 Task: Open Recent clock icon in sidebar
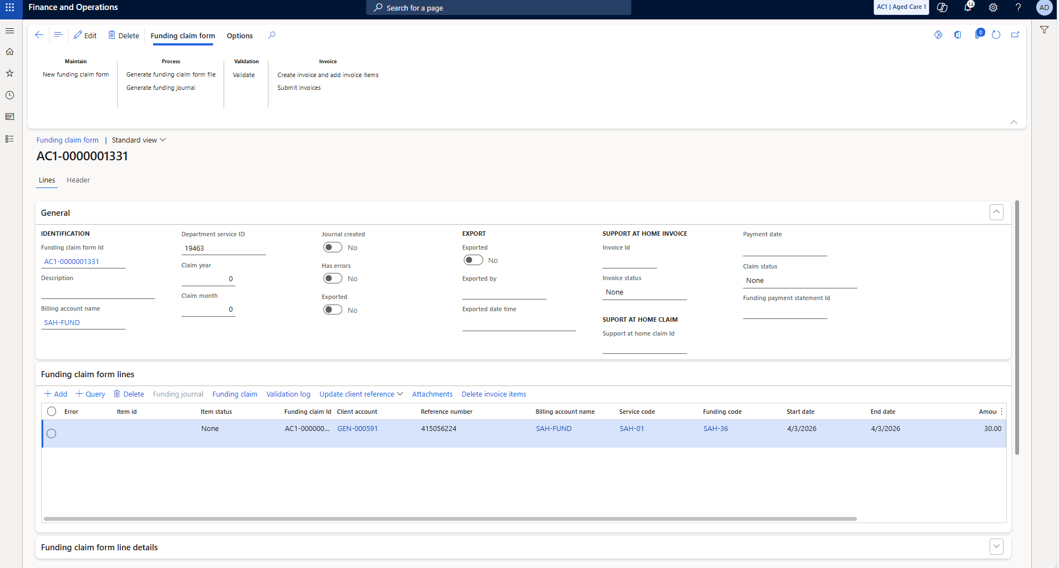pyautogui.click(x=9, y=95)
